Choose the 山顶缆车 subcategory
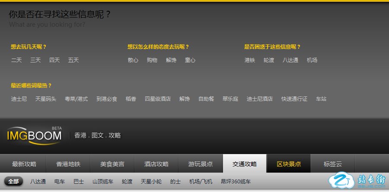This screenshot has width=389, height=192. (x=103, y=182)
